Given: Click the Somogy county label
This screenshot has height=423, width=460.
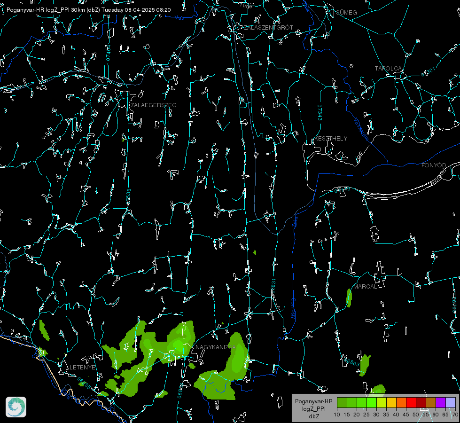Looking at the screenshot, I should (x=293, y=309).
